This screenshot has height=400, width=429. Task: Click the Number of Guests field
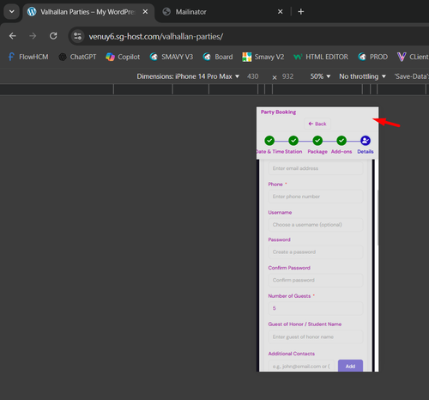click(x=316, y=308)
